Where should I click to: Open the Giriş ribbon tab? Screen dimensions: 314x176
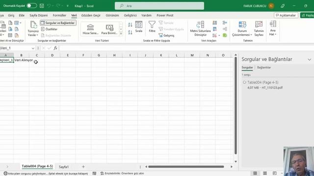[11, 15]
